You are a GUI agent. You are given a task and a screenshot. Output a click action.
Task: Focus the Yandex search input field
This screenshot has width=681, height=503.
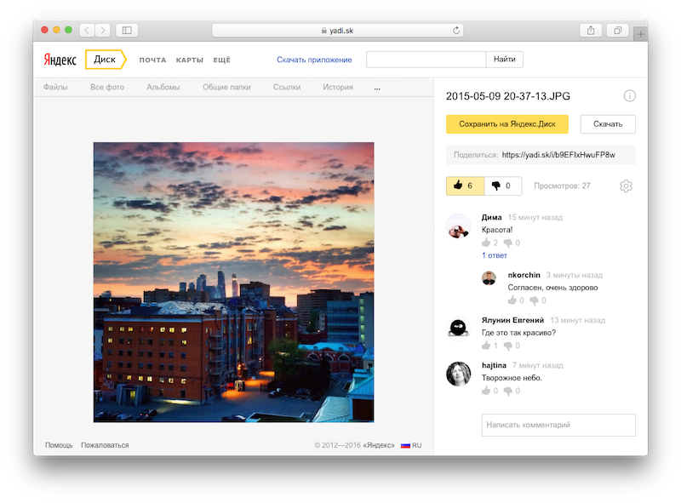tap(426, 59)
